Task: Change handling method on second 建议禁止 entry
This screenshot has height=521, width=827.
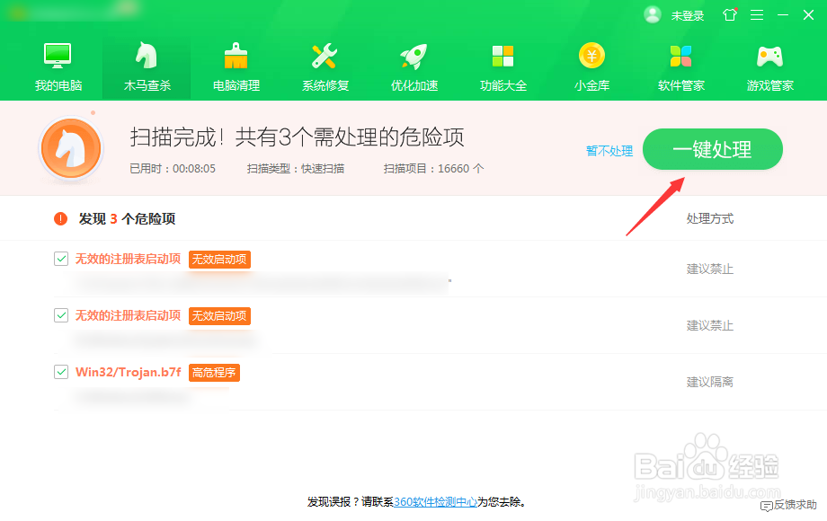Action: pos(709,324)
